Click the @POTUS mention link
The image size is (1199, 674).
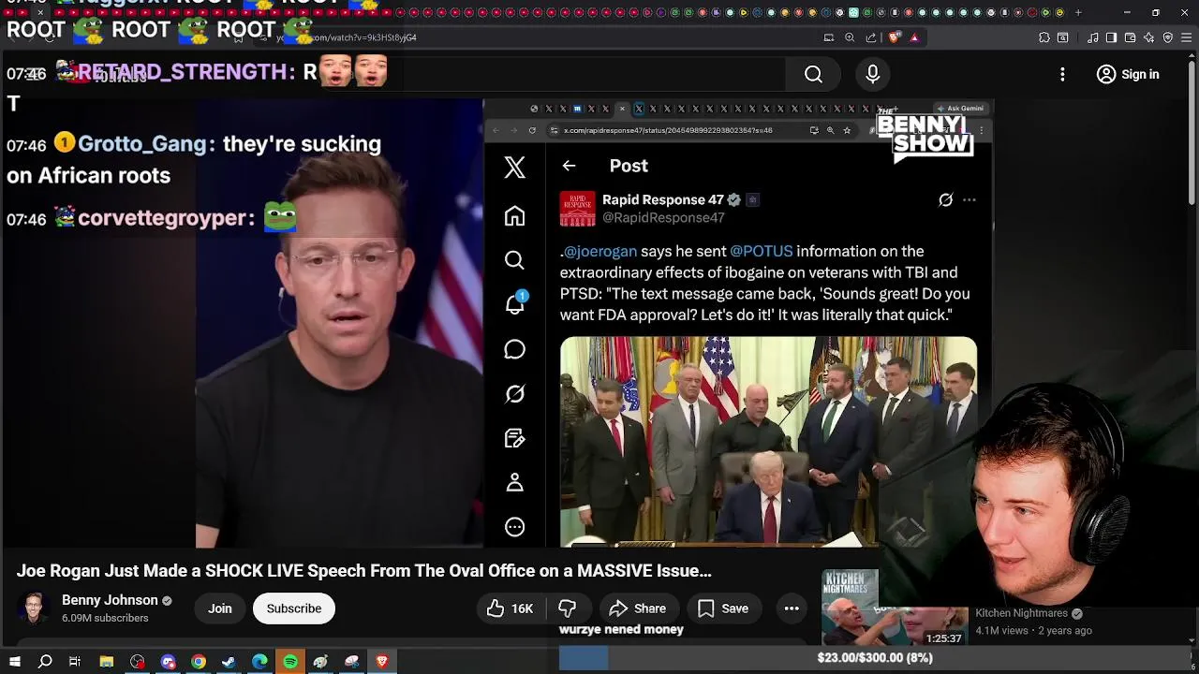pyautogui.click(x=761, y=251)
